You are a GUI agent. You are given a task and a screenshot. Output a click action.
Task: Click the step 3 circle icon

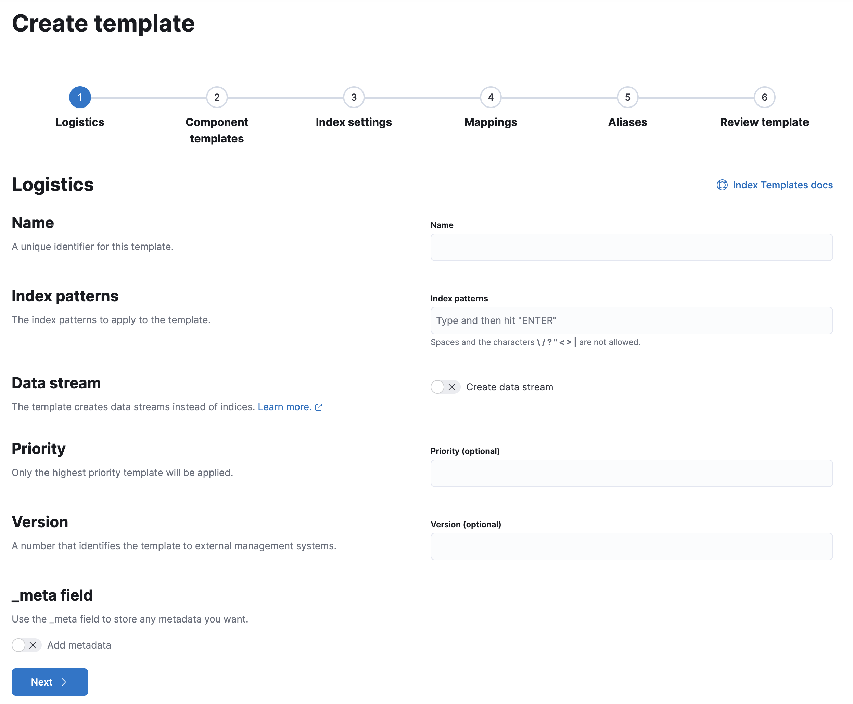[354, 97]
